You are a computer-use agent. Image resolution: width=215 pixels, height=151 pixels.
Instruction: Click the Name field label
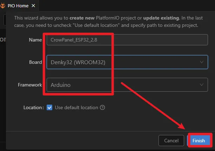(35, 40)
